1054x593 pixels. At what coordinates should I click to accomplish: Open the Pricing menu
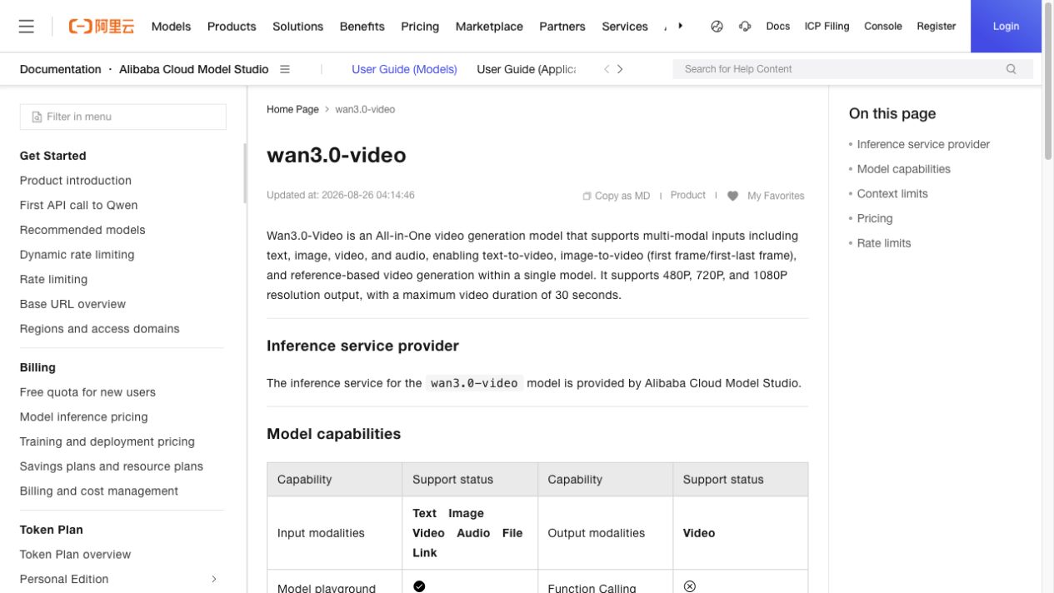click(x=420, y=26)
